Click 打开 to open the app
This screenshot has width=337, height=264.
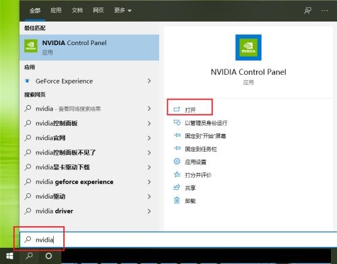[190, 110]
